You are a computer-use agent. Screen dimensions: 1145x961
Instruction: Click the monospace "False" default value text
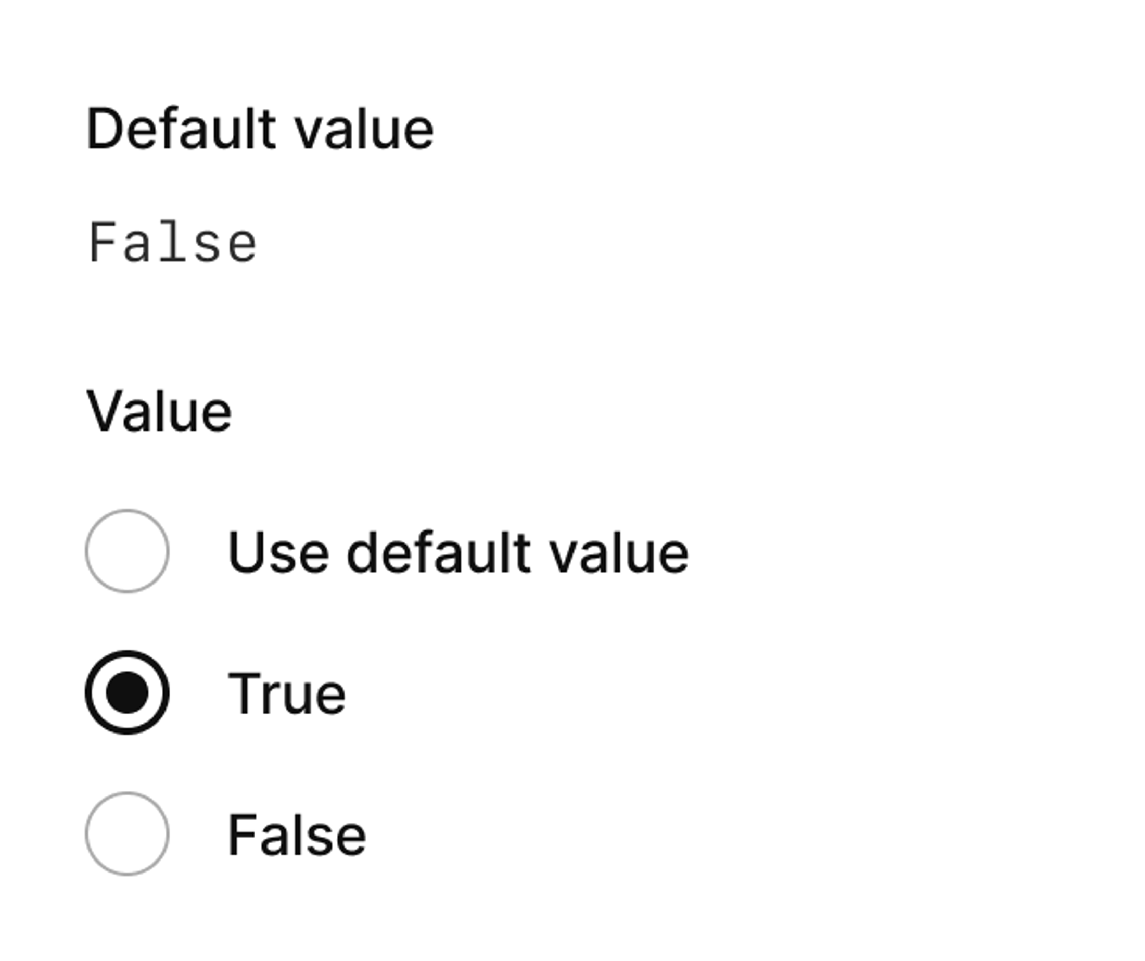tap(172, 243)
